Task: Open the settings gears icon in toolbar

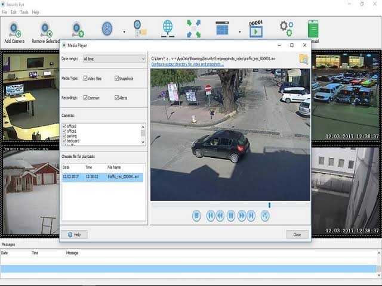Action: (x=286, y=29)
